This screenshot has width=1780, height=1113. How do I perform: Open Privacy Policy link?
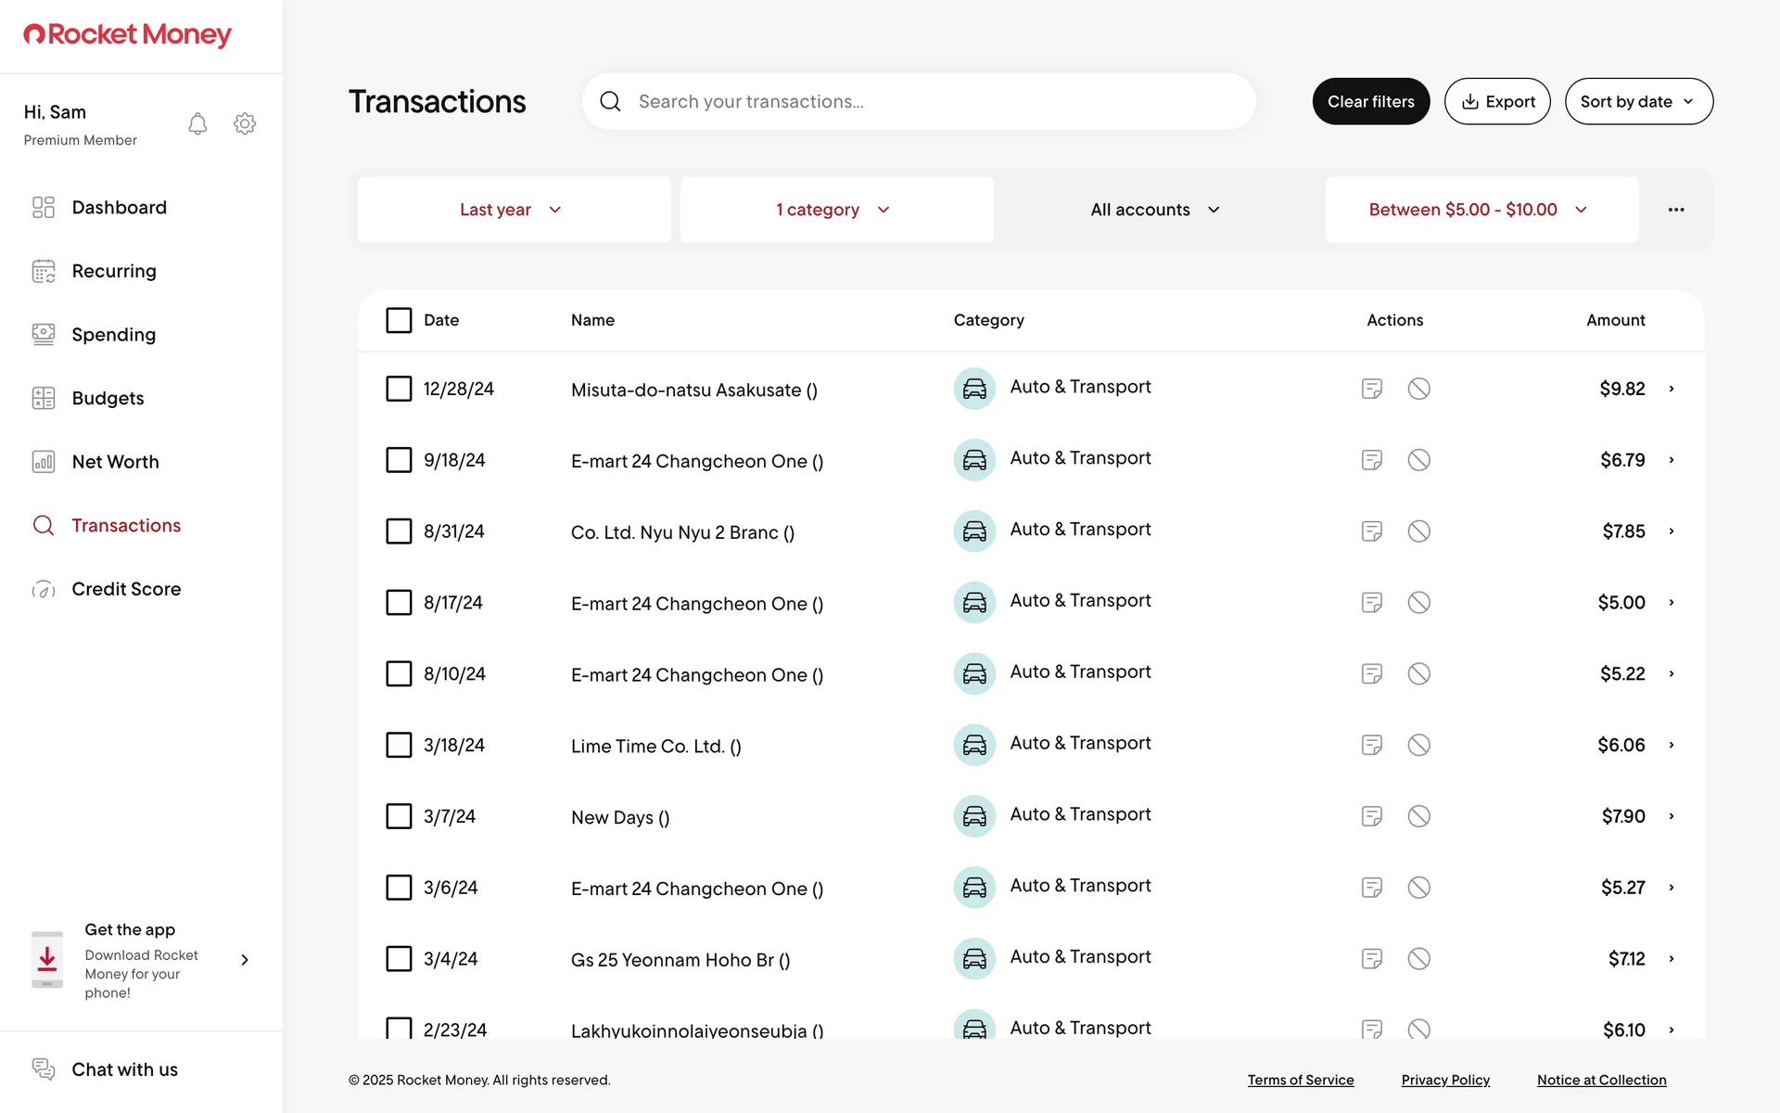click(x=1445, y=1080)
